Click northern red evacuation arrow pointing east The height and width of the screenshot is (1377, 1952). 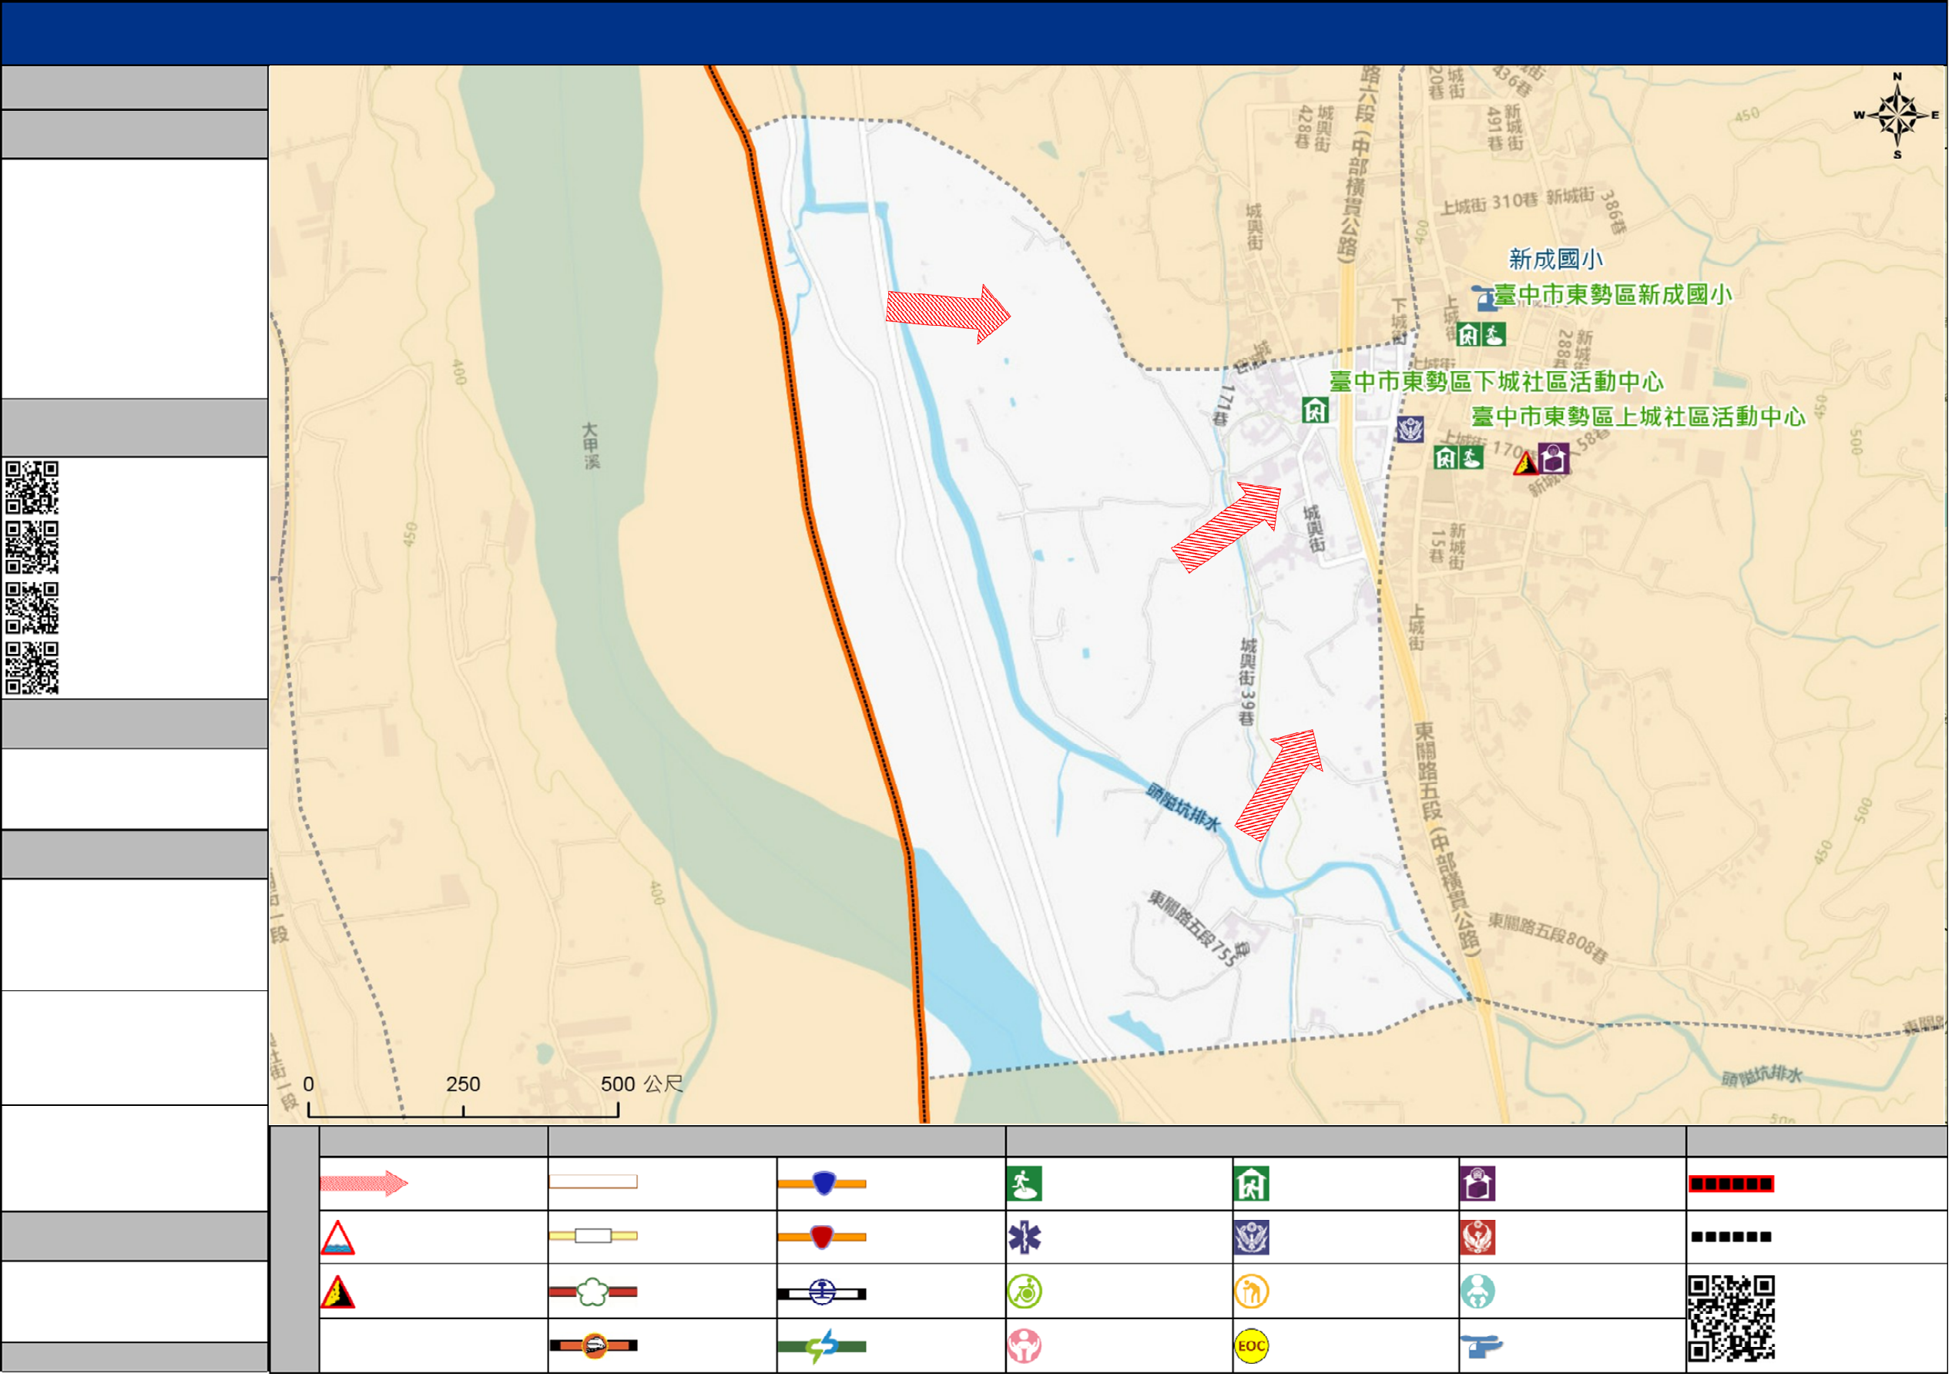(949, 314)
